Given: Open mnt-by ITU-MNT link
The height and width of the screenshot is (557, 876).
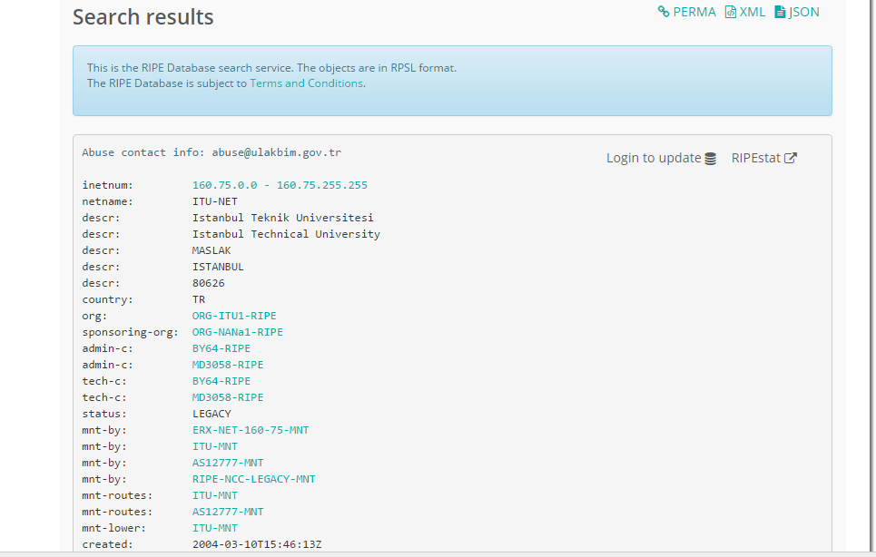Looking at the screenshot, I should (x=215, y=446).
